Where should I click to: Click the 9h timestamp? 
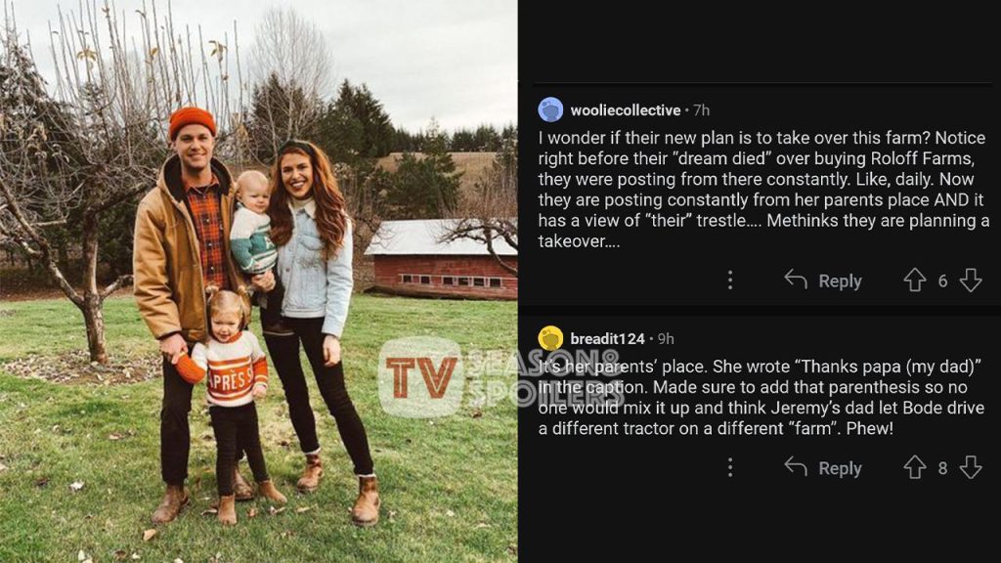[666, 339]
